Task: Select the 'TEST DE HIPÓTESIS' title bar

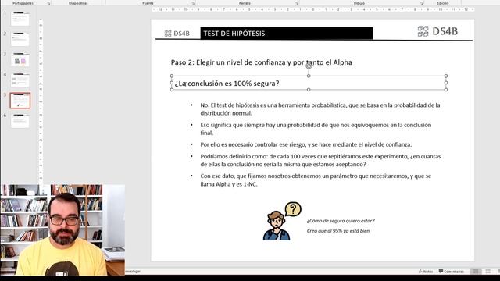Action: 287,33
